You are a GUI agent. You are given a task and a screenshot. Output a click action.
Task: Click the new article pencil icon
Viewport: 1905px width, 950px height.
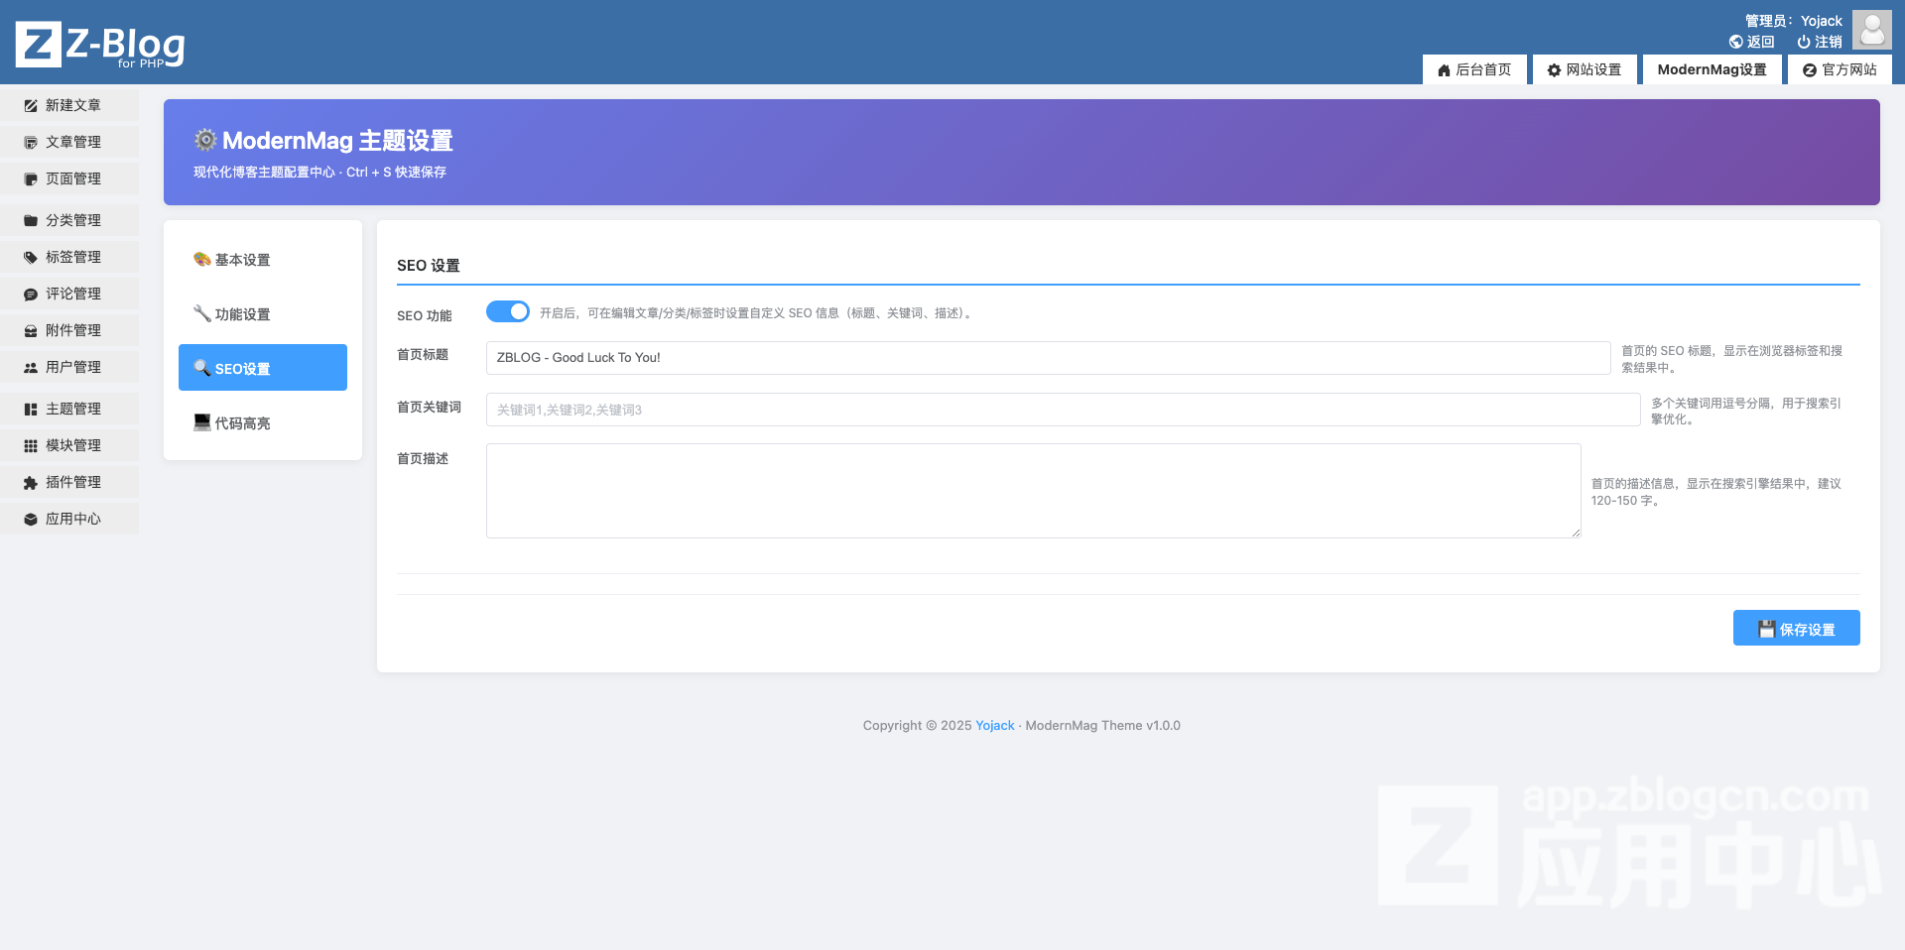(x=31, y=105)
